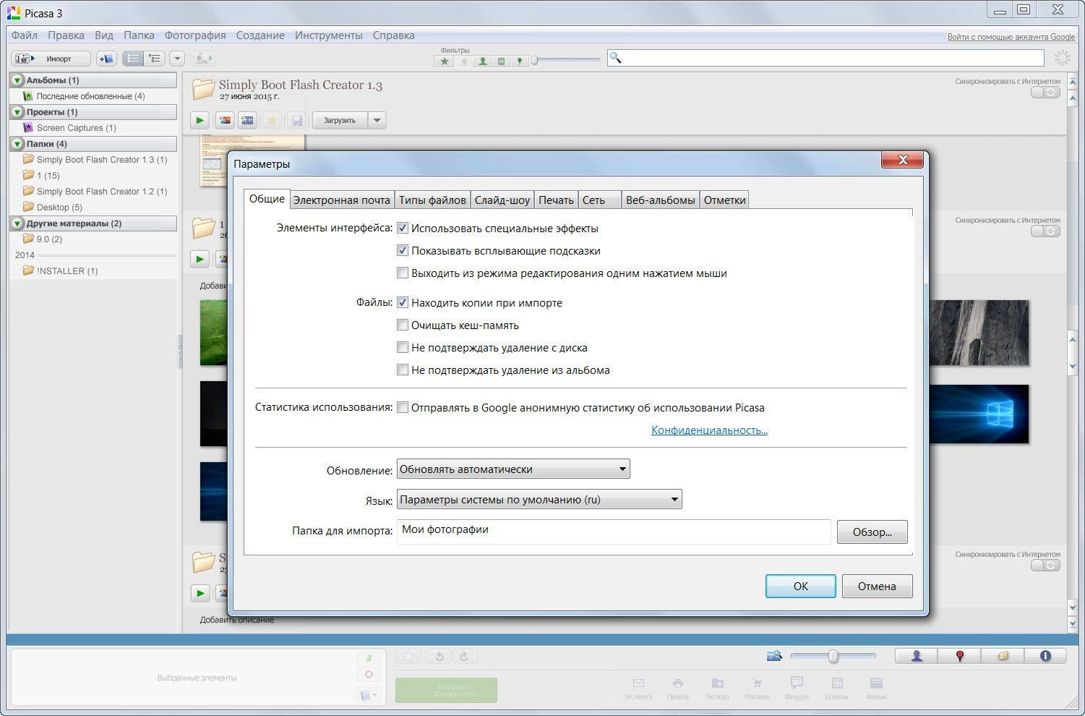Open the Language dropdown
The height and width of the screenshot is (716, 1085).
click(539, 499)
